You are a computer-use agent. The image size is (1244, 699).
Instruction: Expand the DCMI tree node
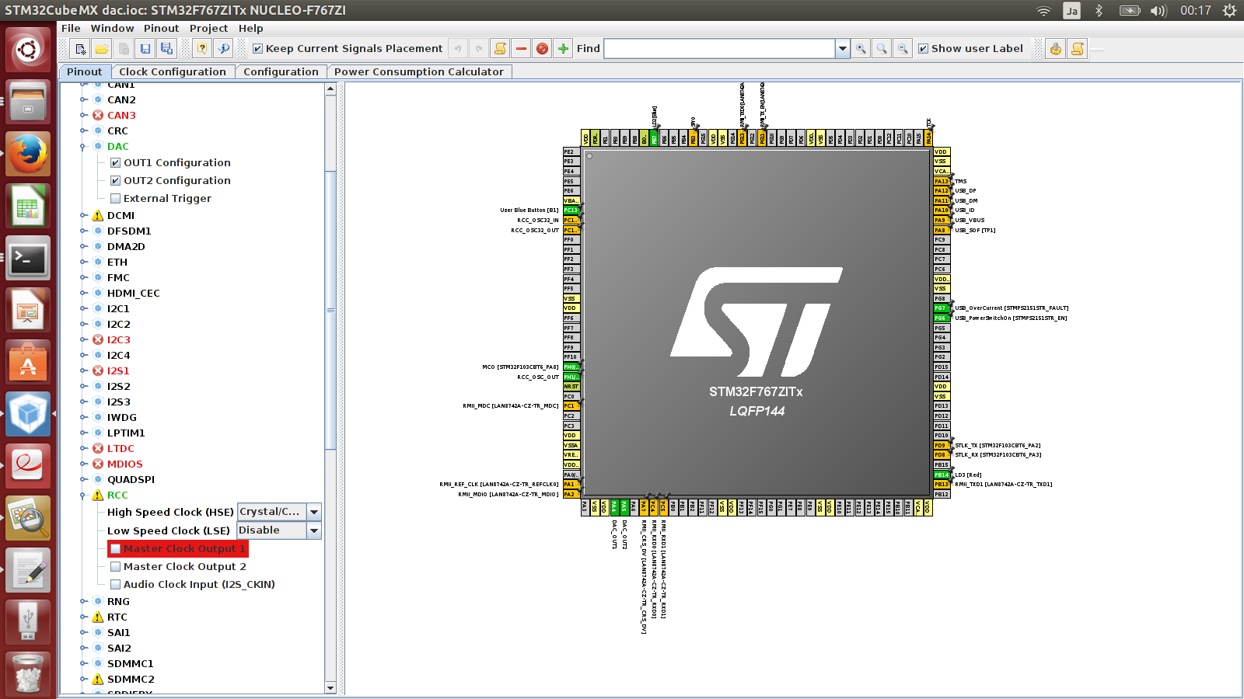click(x=84, y=216)
